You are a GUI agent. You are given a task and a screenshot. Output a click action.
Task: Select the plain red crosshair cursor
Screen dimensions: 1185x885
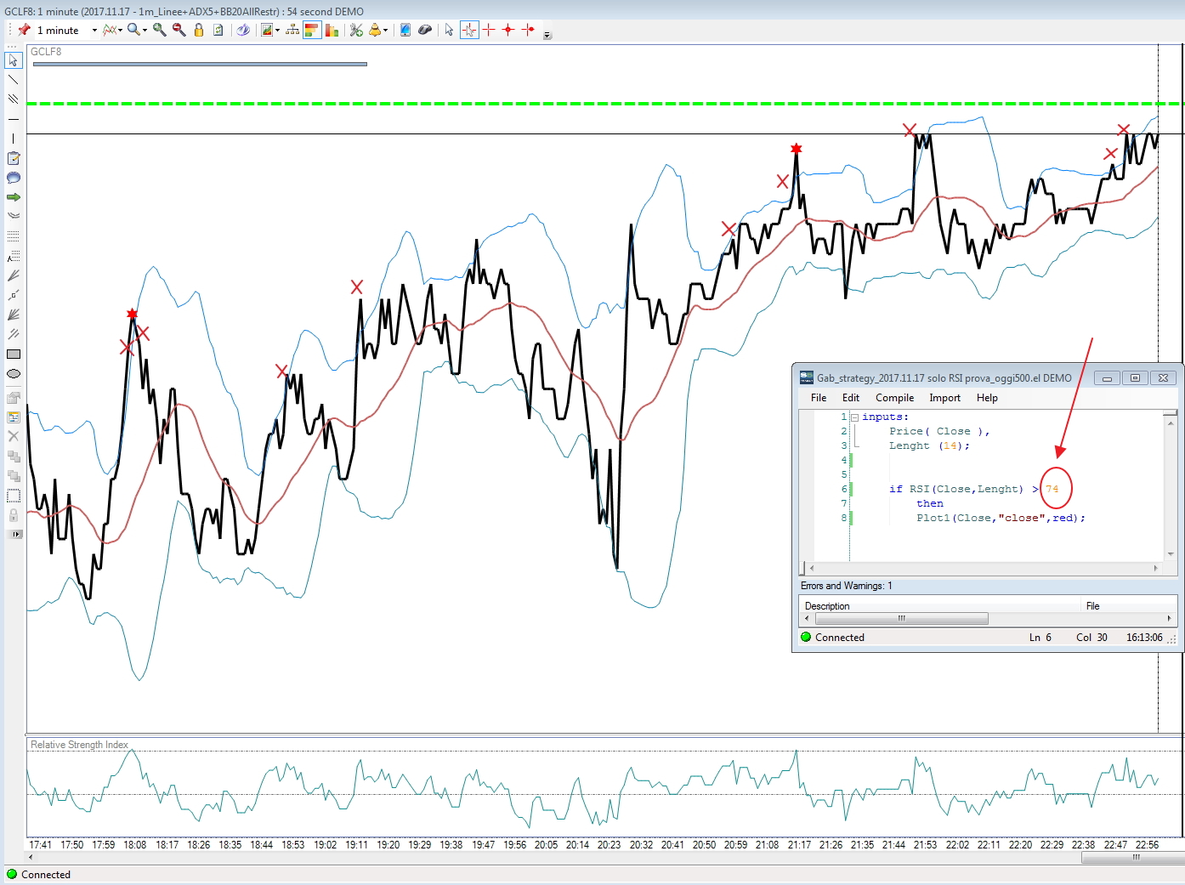[489, 30]
